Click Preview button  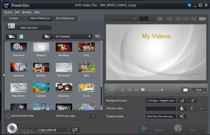[155, 130]
